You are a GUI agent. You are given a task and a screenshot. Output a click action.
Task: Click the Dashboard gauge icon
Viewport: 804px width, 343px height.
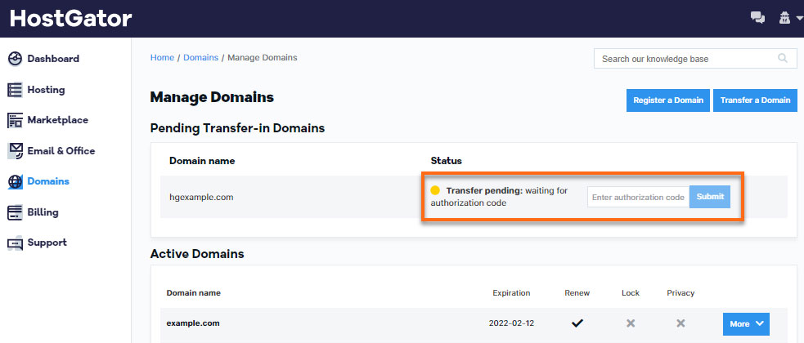tap(15, 59)
